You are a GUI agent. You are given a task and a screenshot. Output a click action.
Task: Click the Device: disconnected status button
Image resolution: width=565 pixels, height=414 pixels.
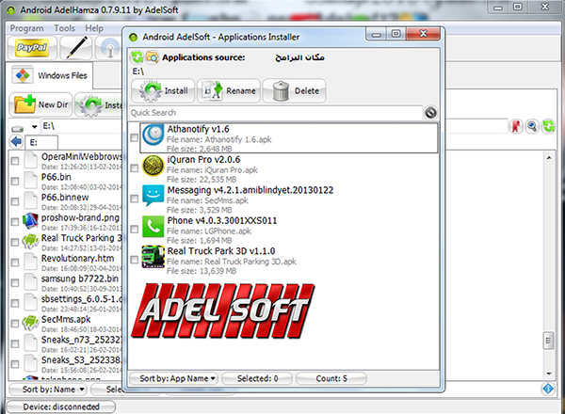point(61,406)
